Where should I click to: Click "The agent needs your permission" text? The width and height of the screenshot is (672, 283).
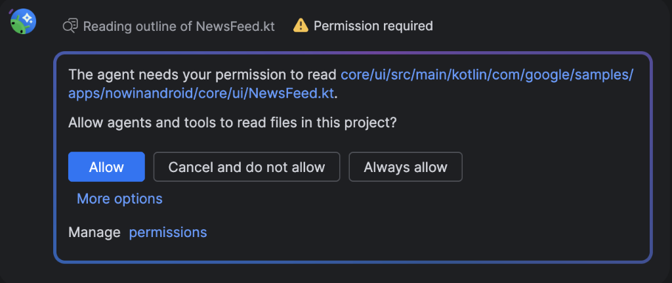coord(202,74)
